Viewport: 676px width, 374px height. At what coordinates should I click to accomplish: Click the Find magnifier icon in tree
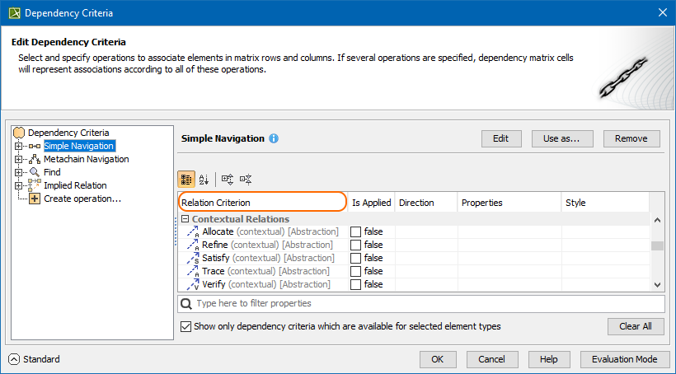click(35, 172)
